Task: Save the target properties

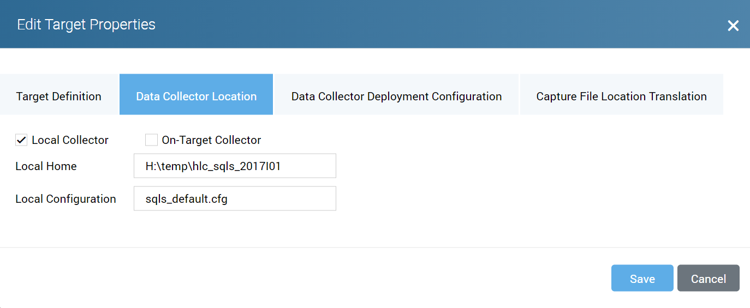Action: 642,279
